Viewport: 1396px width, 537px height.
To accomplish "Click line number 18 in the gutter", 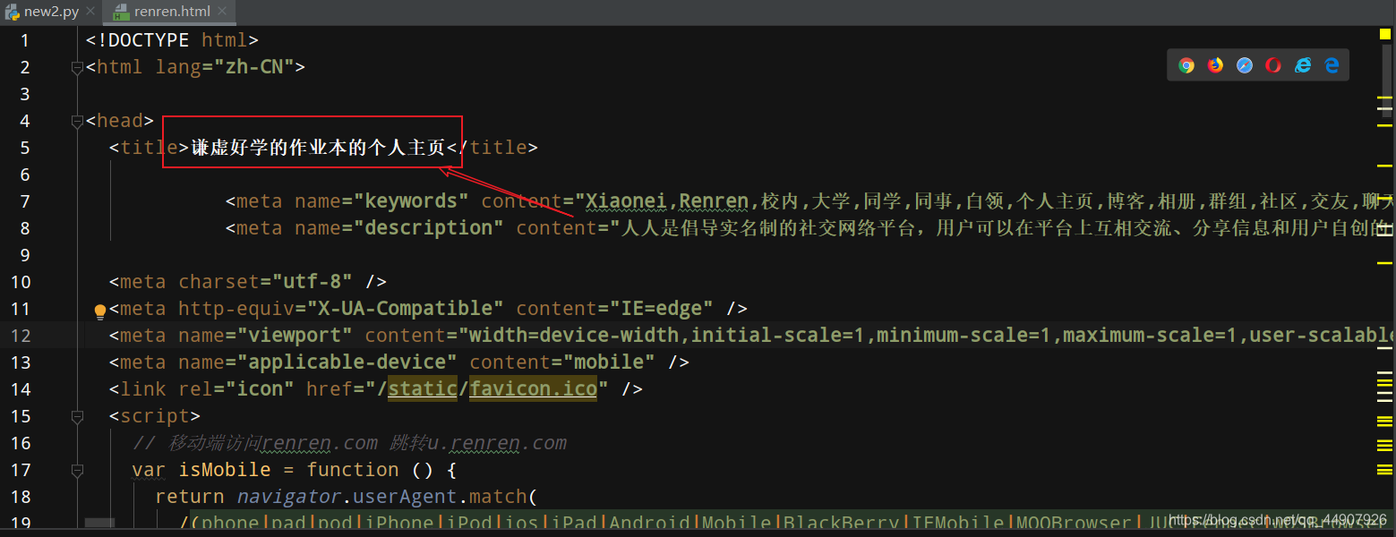I will pyautogui.click(x=20, y=497).
